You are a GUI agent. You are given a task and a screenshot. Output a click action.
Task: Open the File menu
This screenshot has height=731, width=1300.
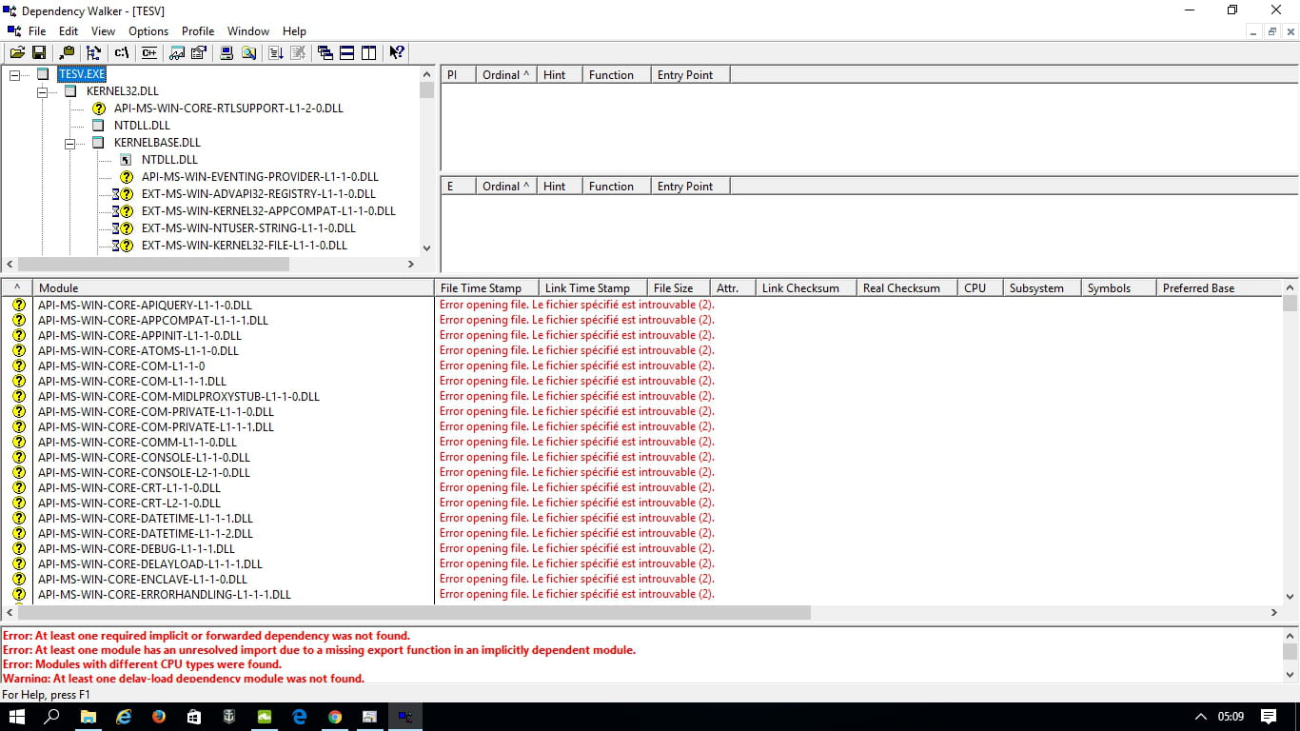click(37, 31)
